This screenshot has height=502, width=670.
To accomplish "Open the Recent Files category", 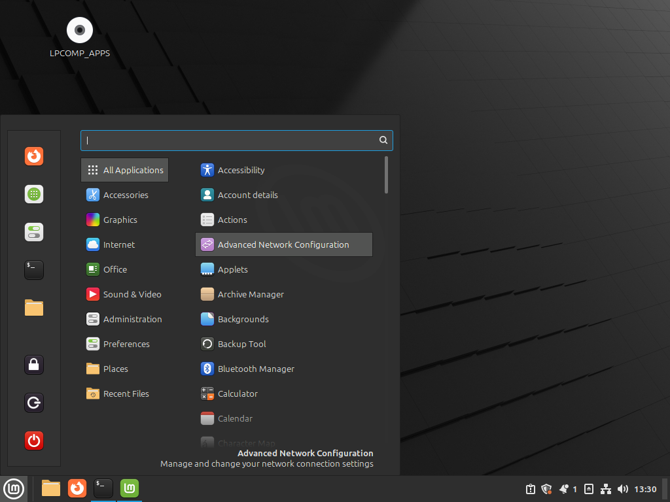I will pos(124,393).
